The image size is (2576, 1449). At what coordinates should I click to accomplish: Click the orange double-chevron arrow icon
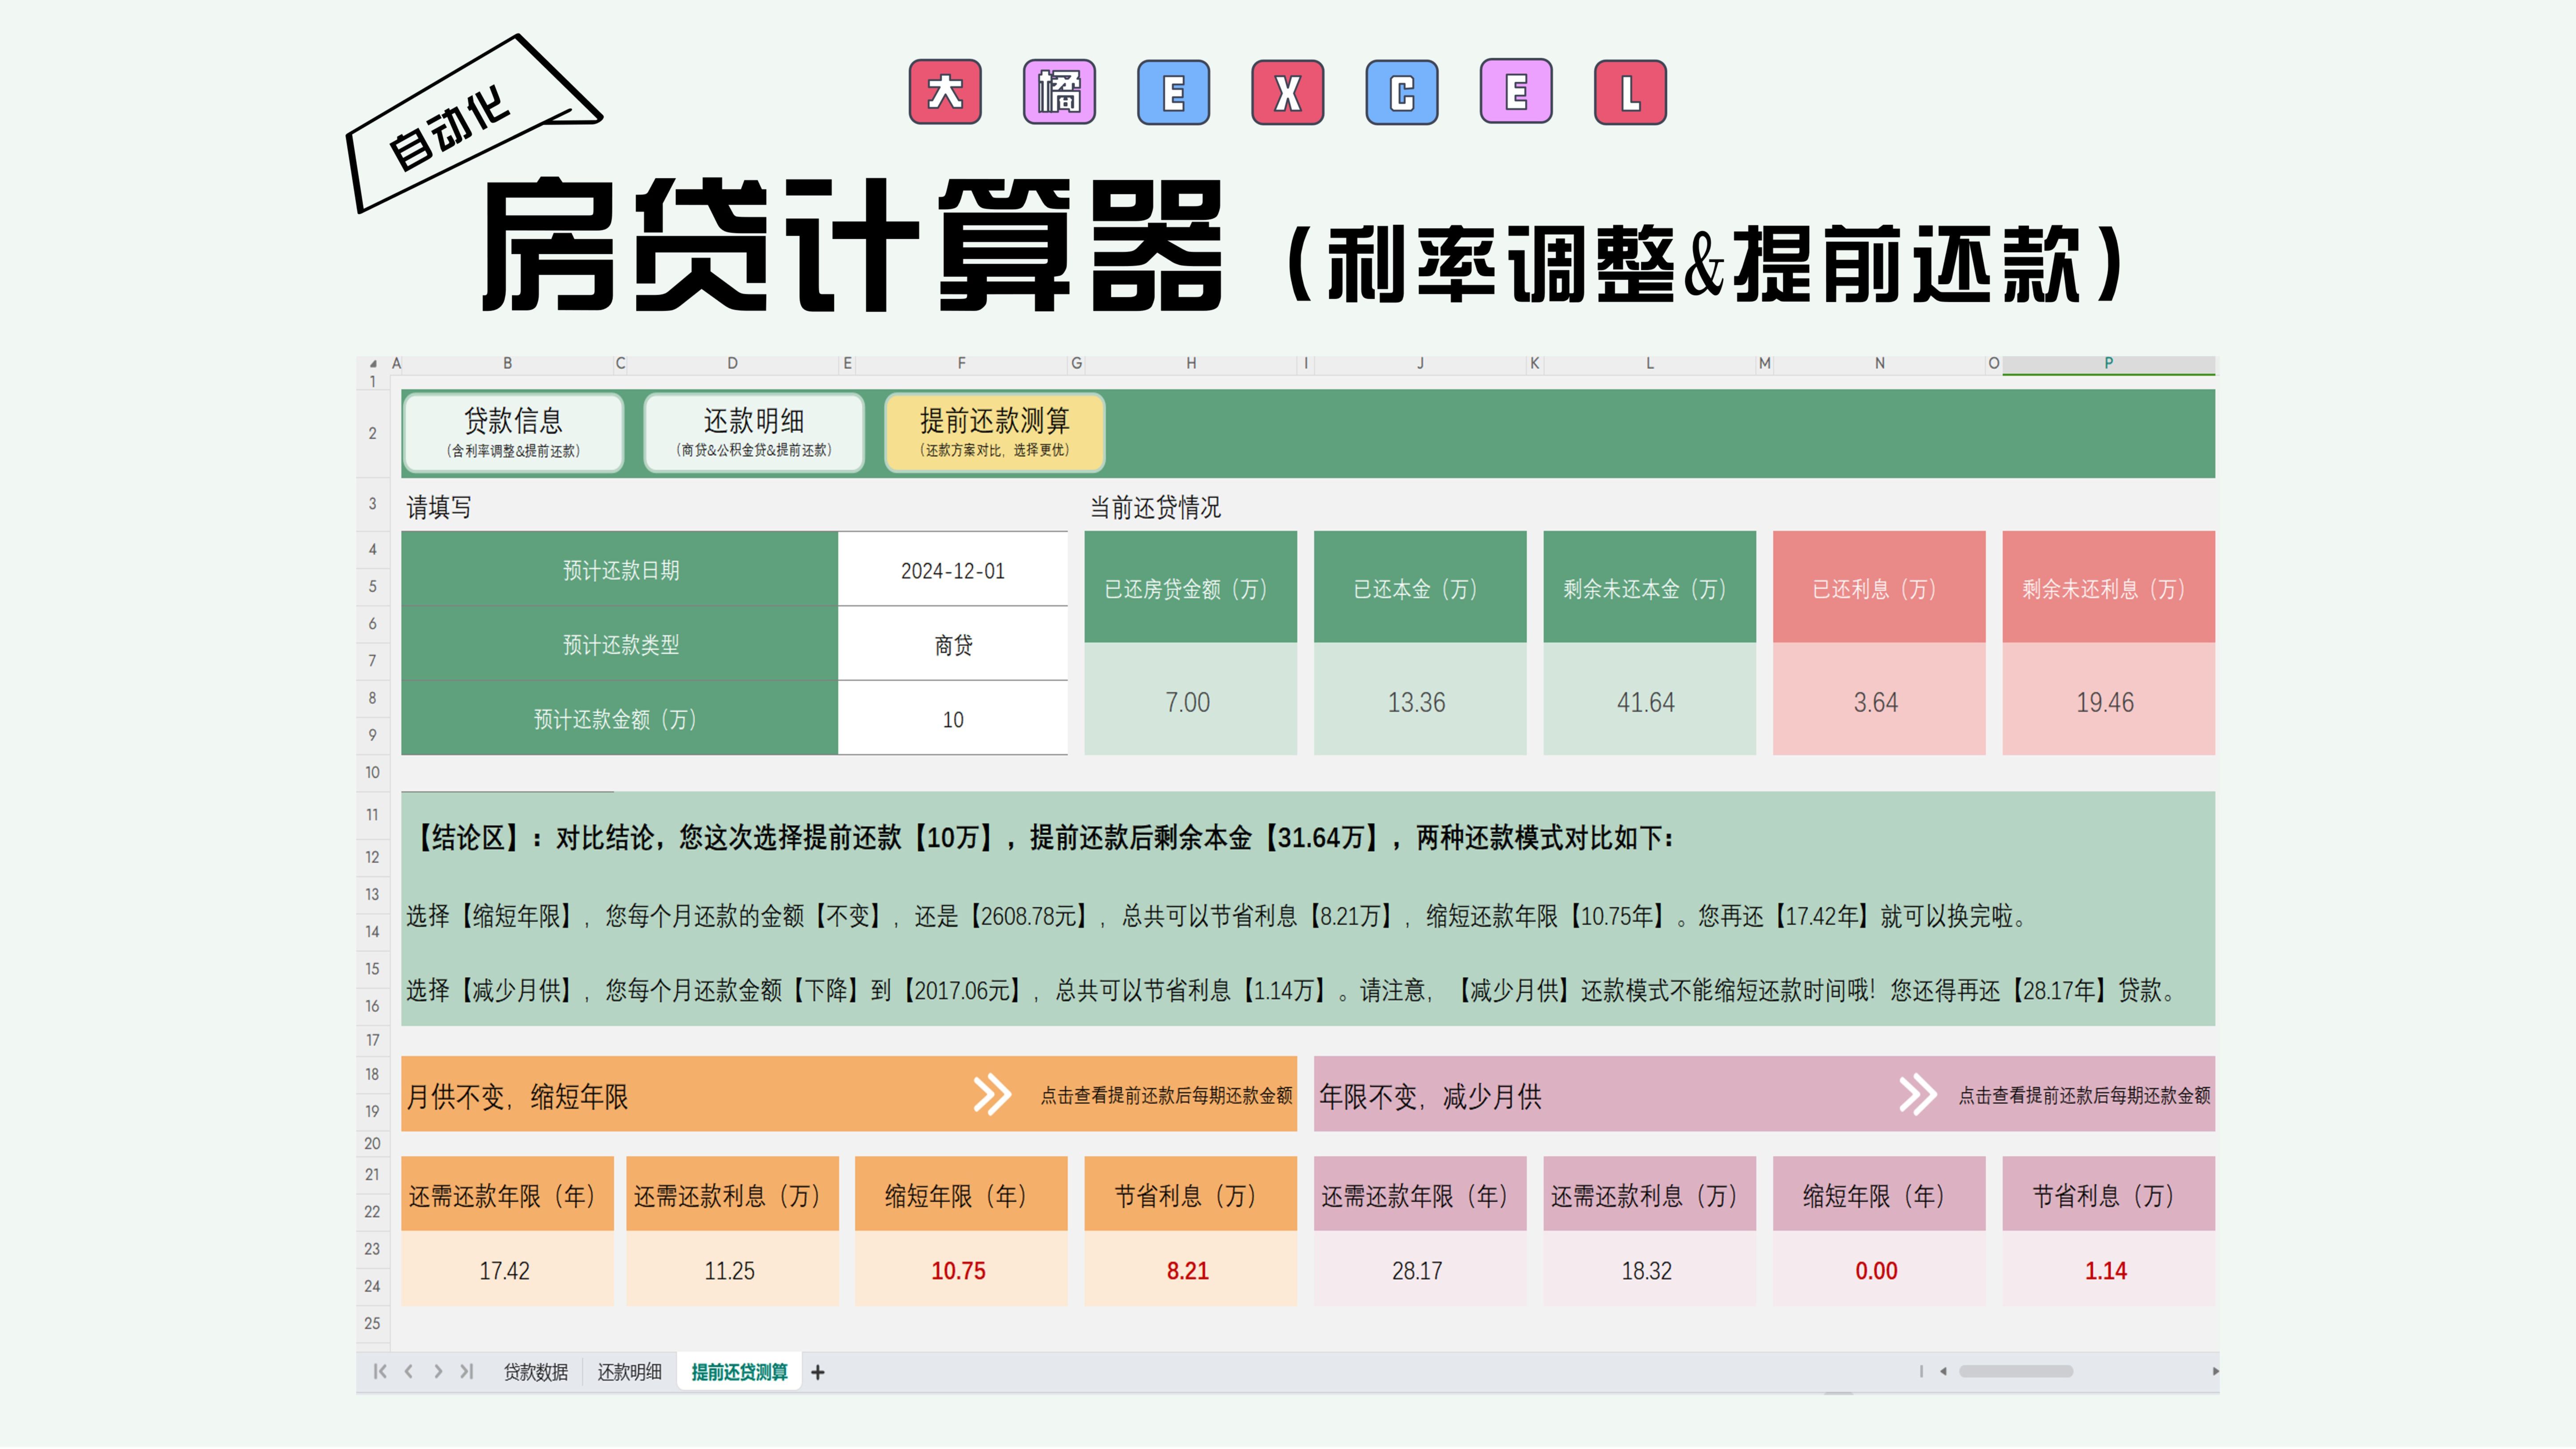[x=992, y=1095]
